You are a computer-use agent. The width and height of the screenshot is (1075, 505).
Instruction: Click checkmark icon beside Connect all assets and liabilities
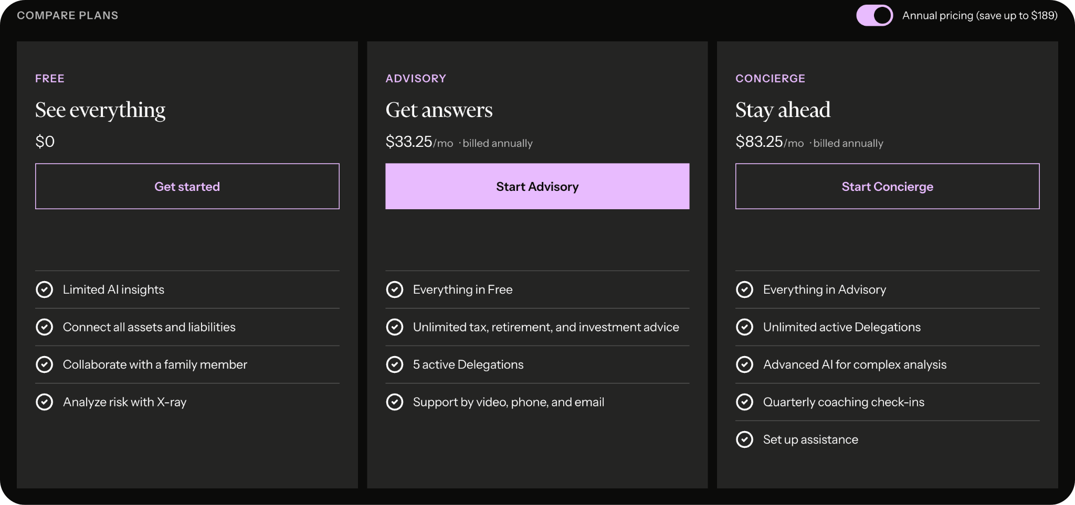click(45, 327)
